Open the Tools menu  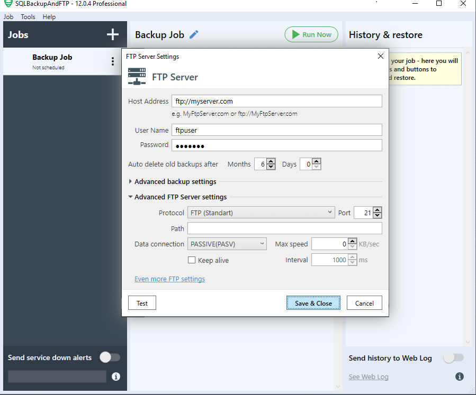coord(28,16)
